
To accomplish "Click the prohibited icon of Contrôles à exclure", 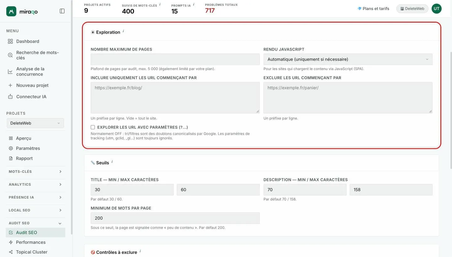I will [x=93, y=252].
